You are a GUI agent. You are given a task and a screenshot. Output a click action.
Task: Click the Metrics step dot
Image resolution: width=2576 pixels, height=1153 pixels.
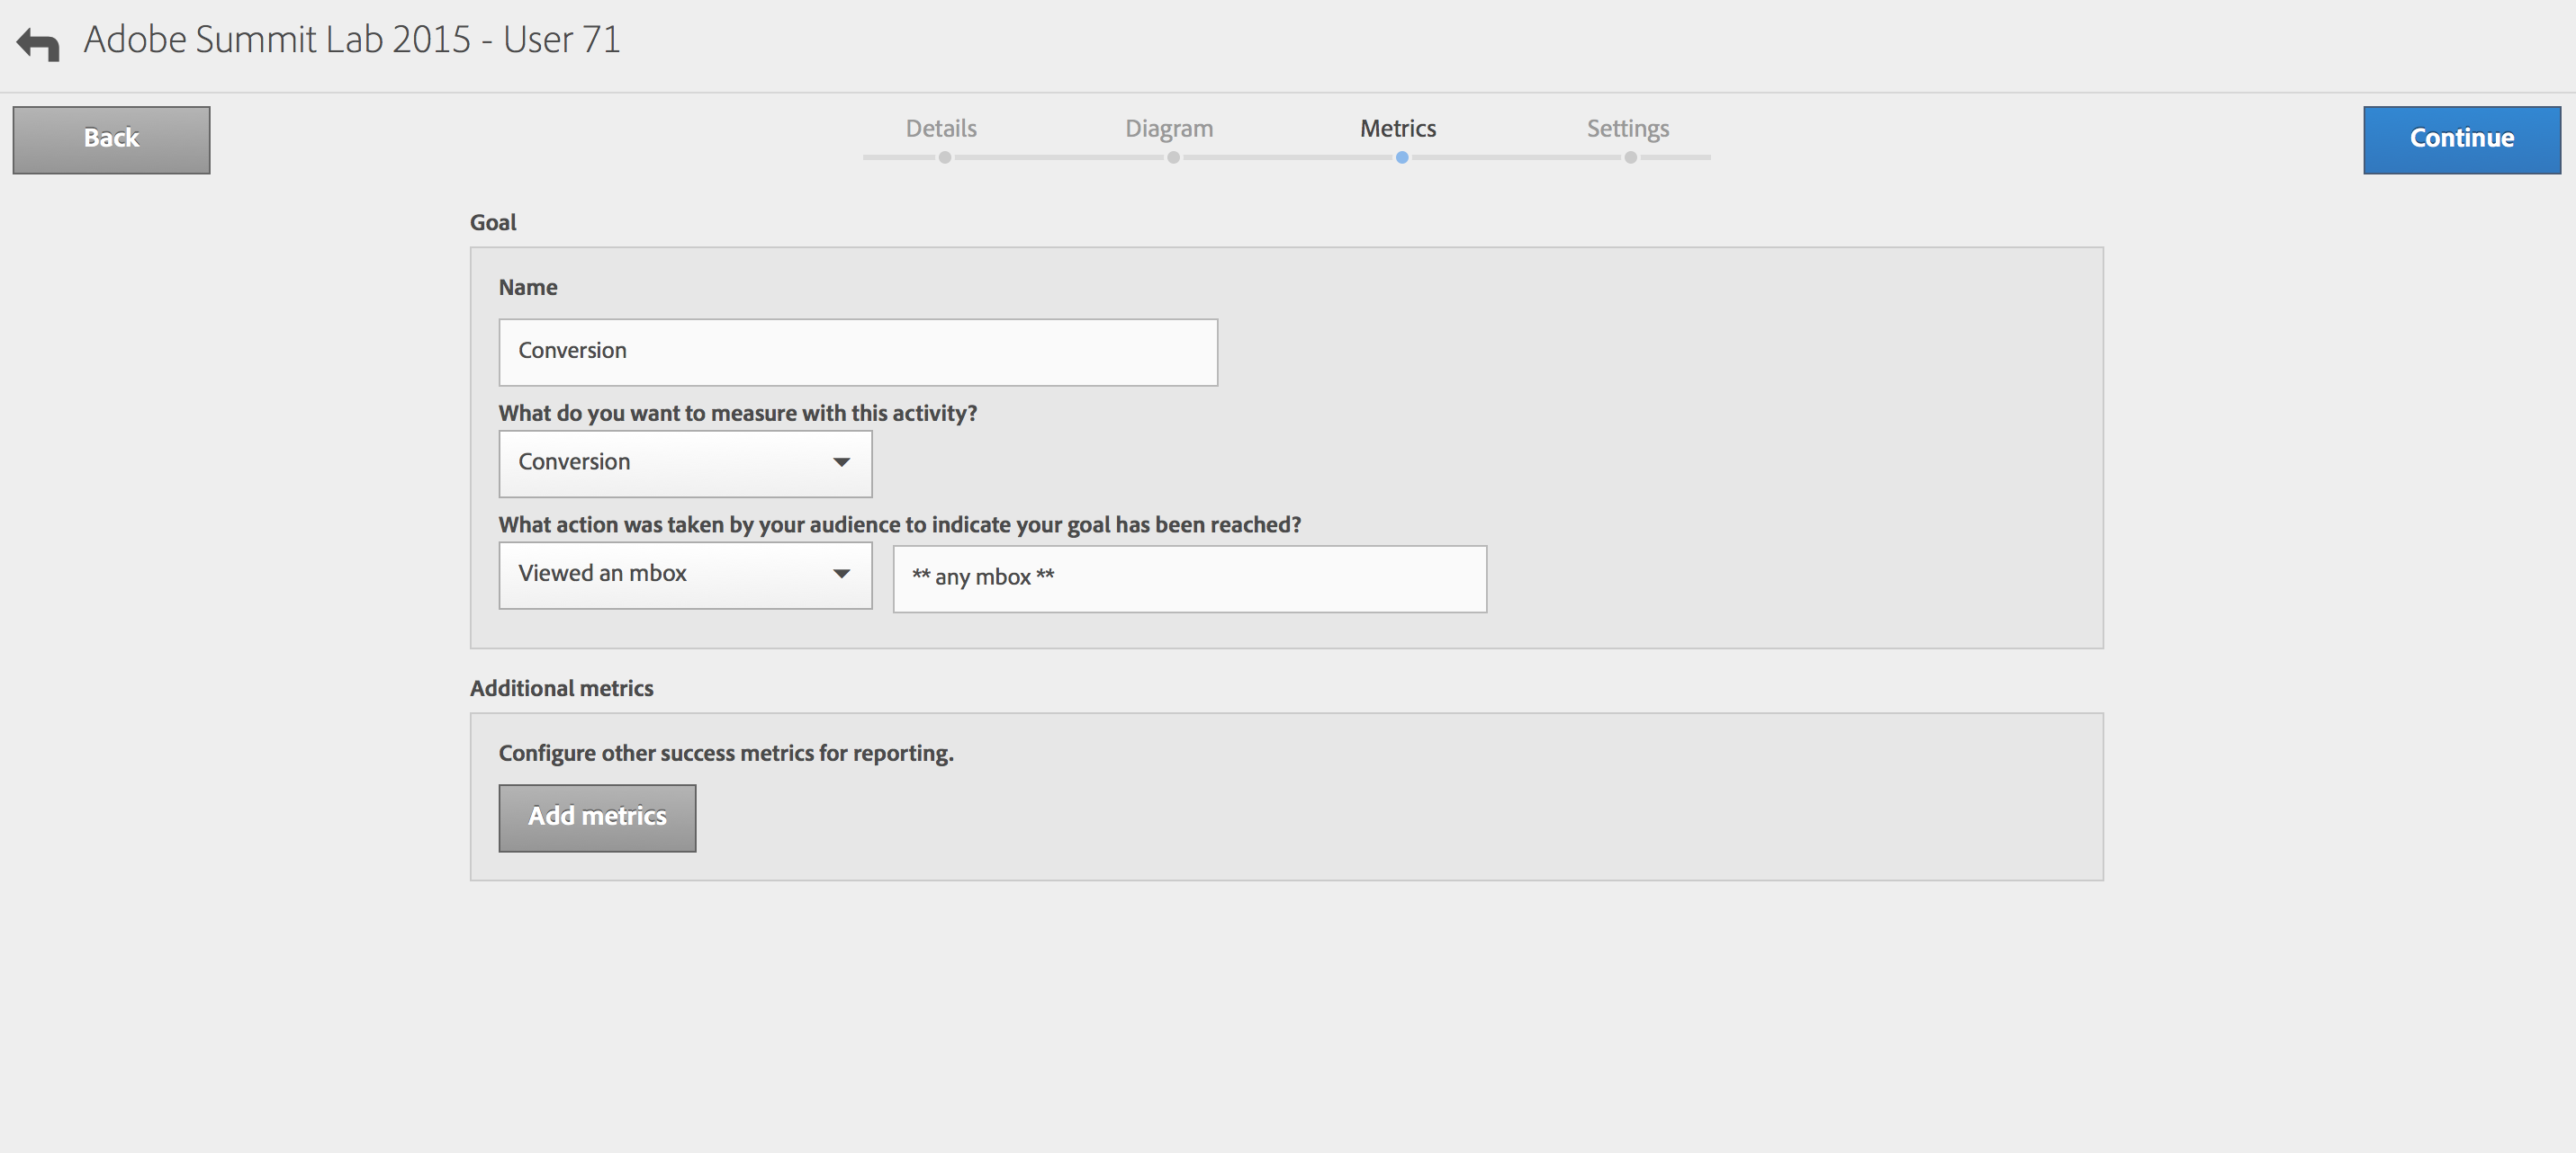[1402, 158]
